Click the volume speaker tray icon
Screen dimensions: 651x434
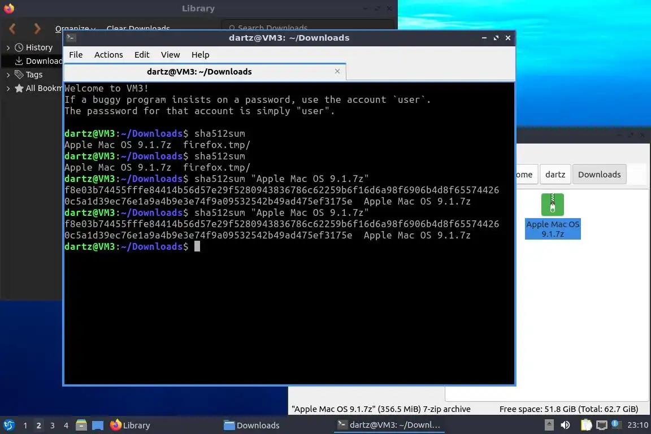tap(565, 425)
